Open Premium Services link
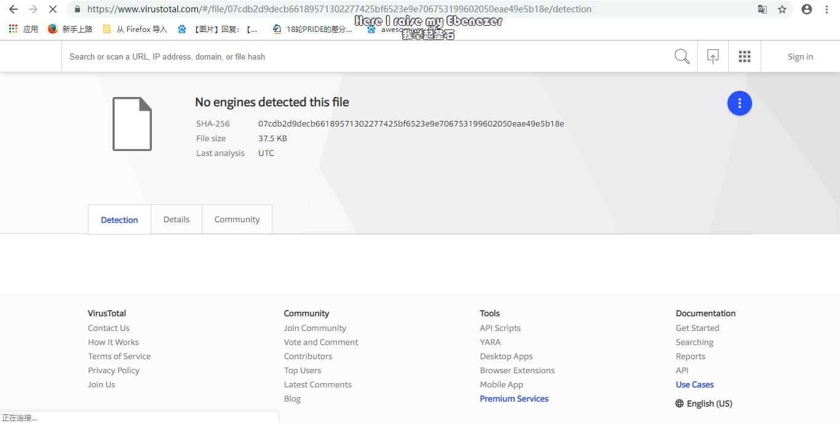Screen dimensions: 840x423 tap(514, 398)
